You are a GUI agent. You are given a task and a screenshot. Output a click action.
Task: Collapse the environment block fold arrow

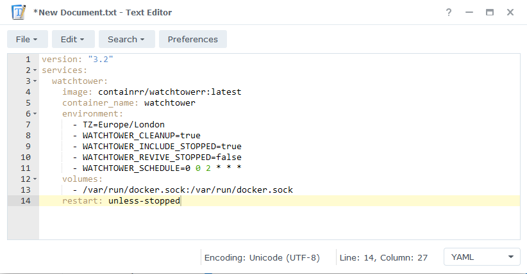pos(35,114)
